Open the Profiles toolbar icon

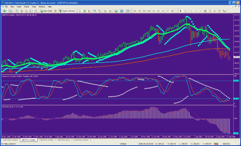[10, 11]
